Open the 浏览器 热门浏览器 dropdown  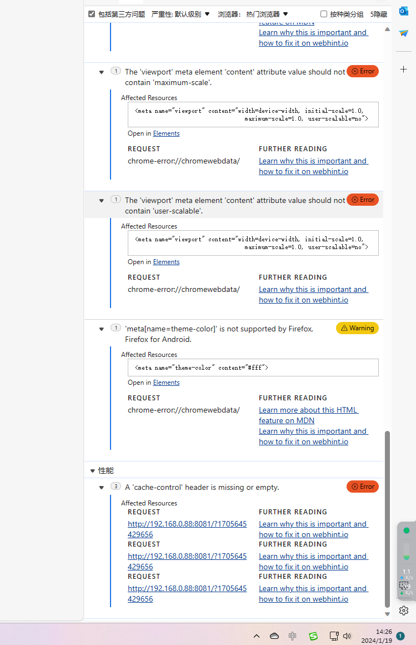(253, 14)
